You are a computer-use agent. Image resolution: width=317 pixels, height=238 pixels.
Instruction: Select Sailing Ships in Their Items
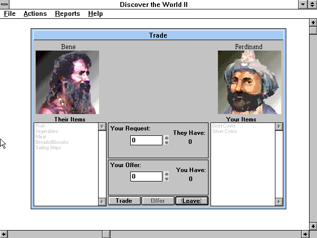click(x=48, y=148)
